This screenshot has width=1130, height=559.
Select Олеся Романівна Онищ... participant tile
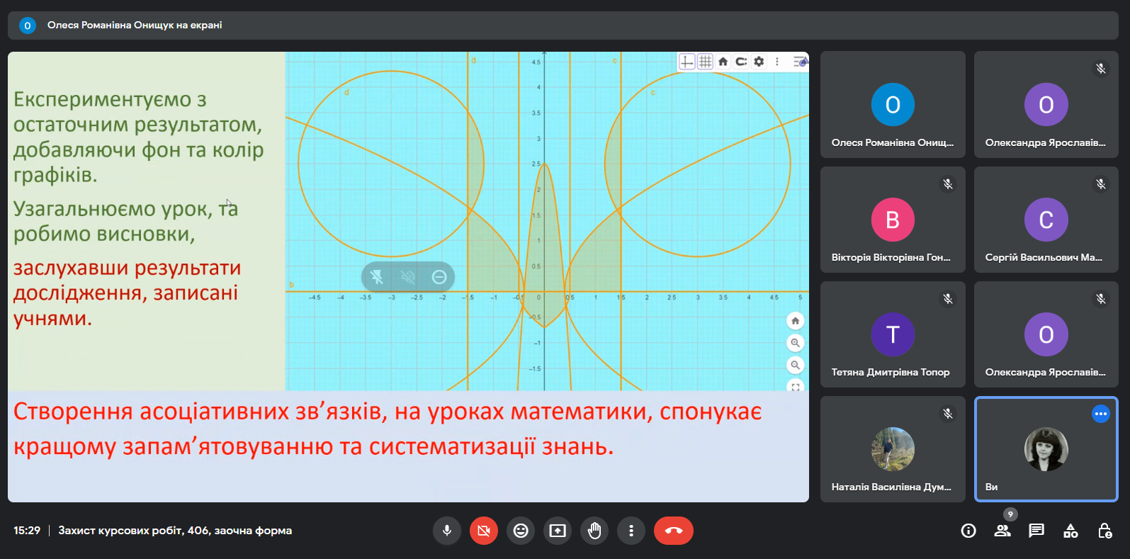point(893,104)
